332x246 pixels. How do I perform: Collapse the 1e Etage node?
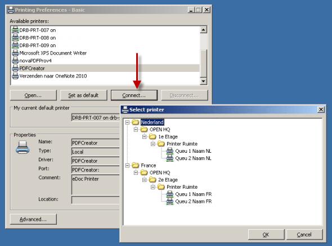pos(145,136)
